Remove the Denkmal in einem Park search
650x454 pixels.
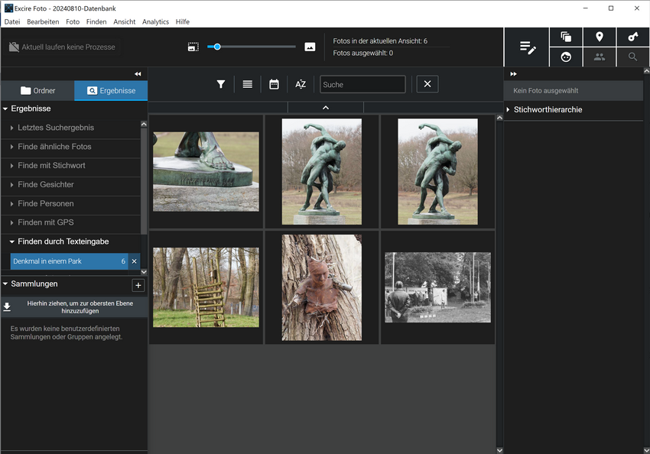pos(134,261)
